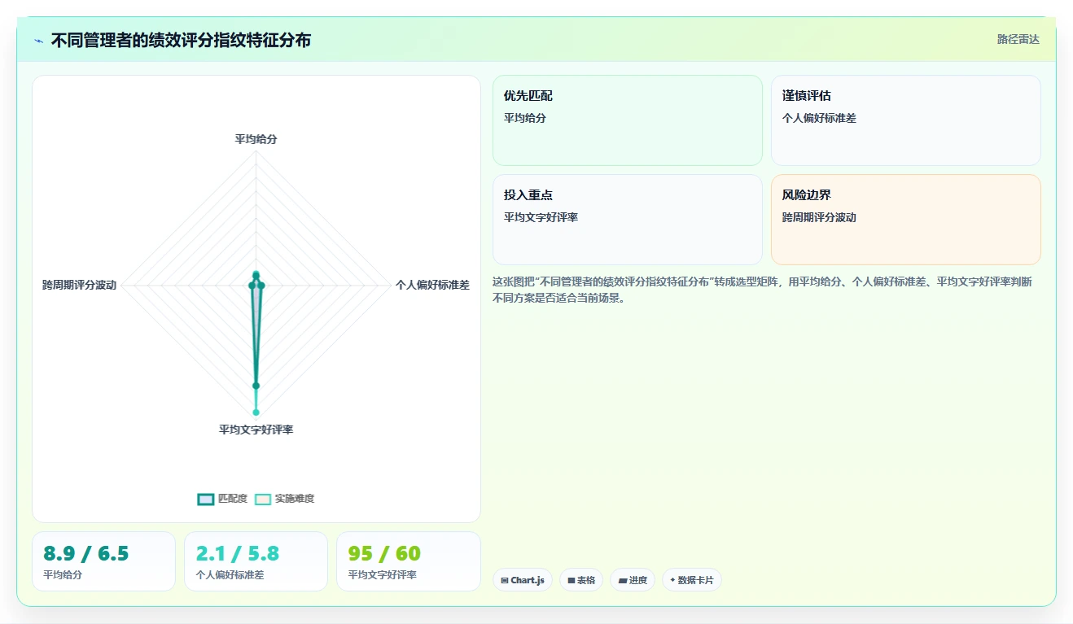Click the 进度 tag icon
Screen dimensions: 1073x624
(x=622, y=580)
